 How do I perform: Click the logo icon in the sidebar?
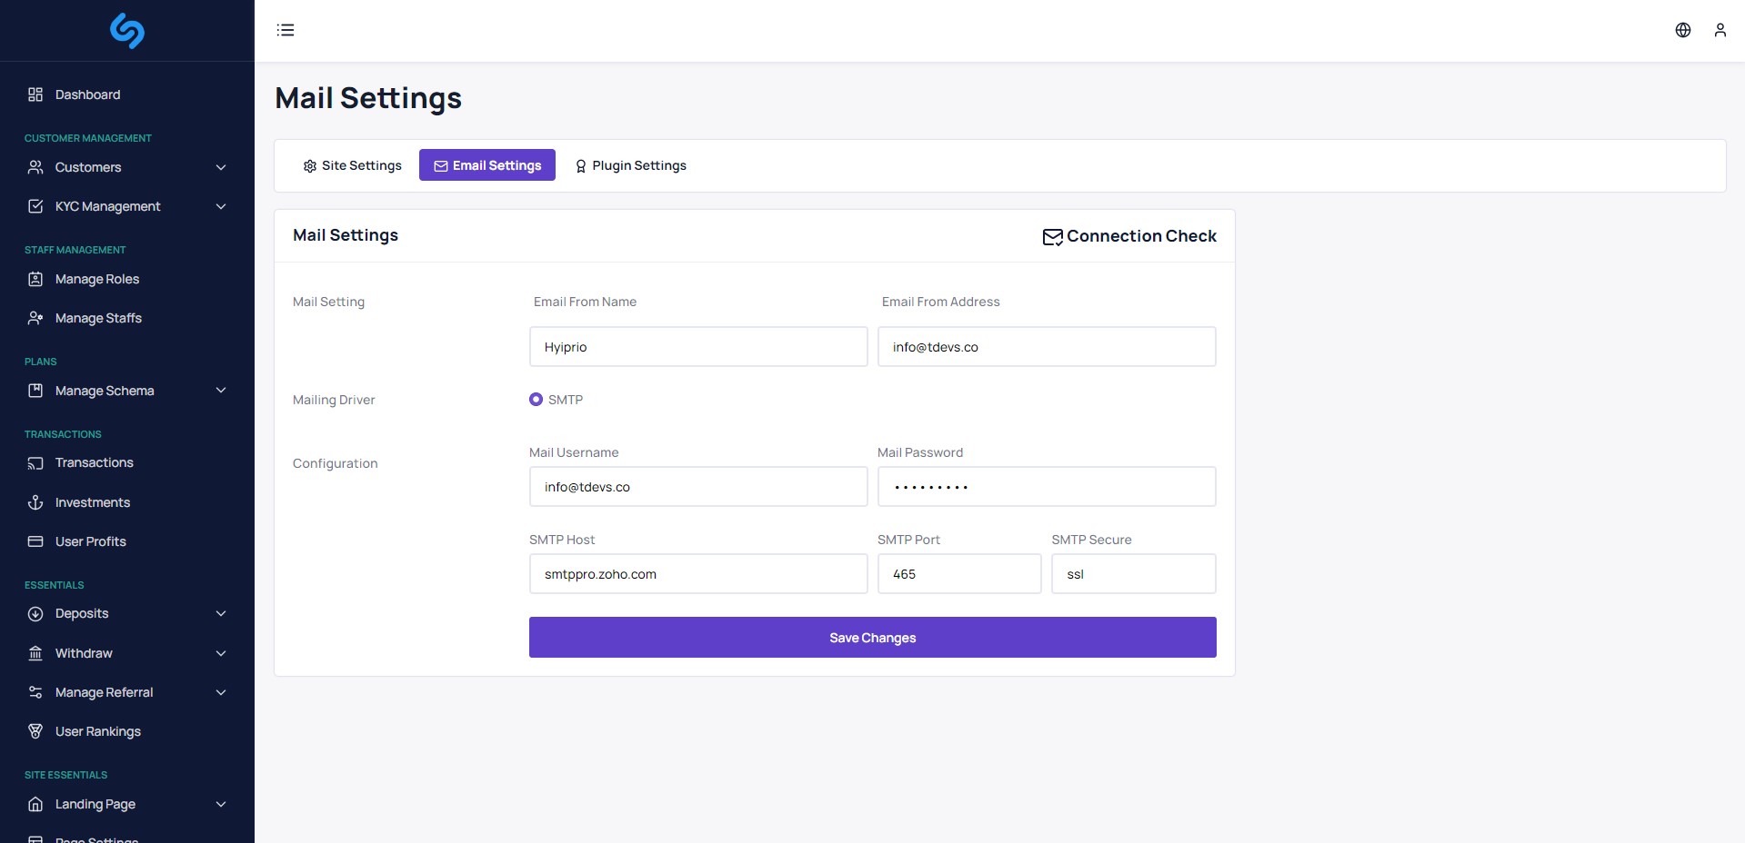click(127, 31)
